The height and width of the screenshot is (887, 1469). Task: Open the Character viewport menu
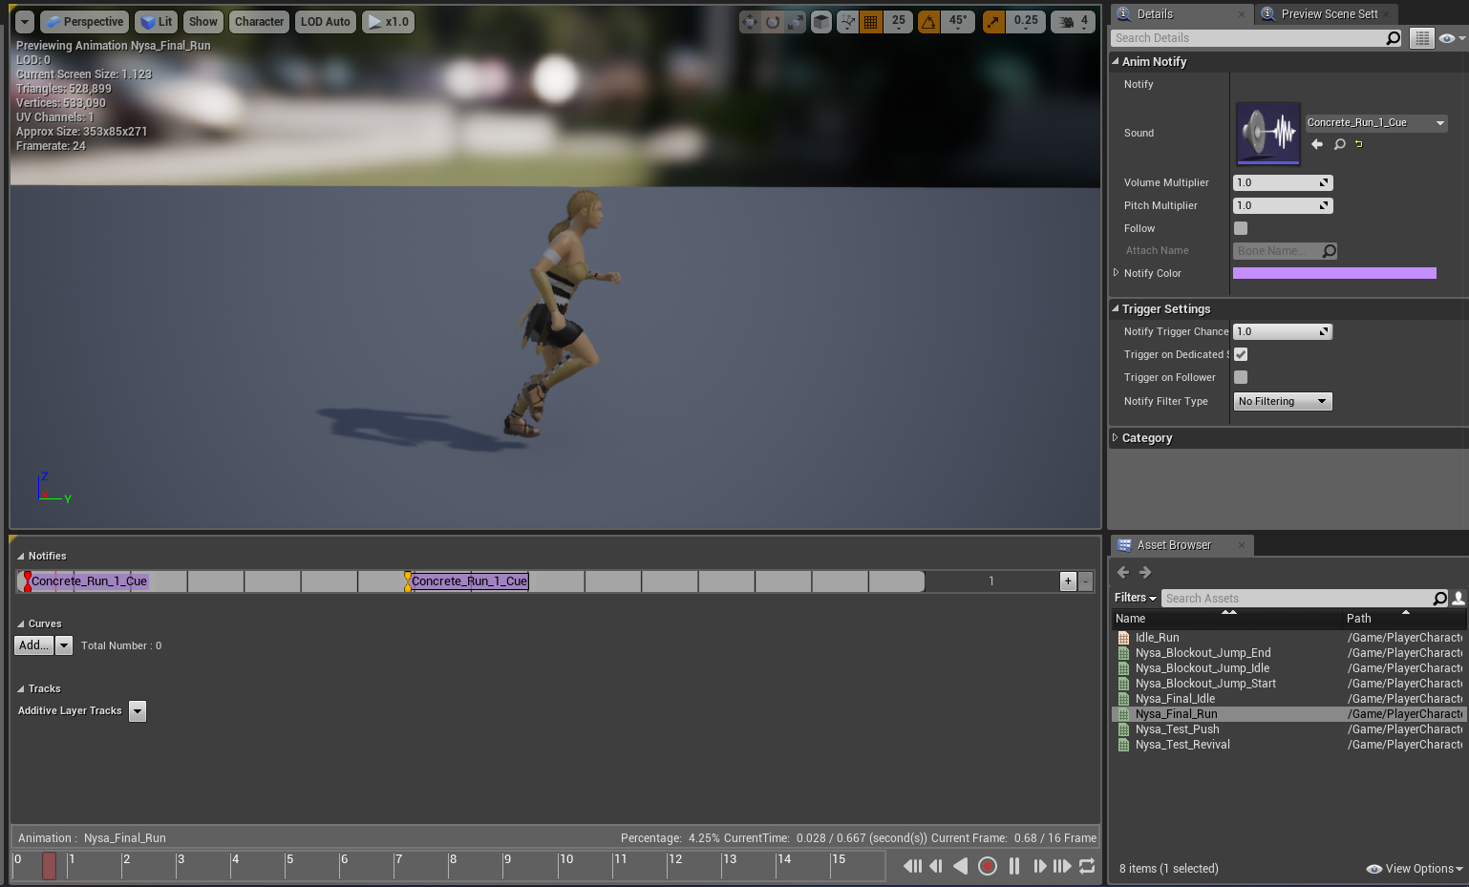pyautogui.click(x=259, y=22)
